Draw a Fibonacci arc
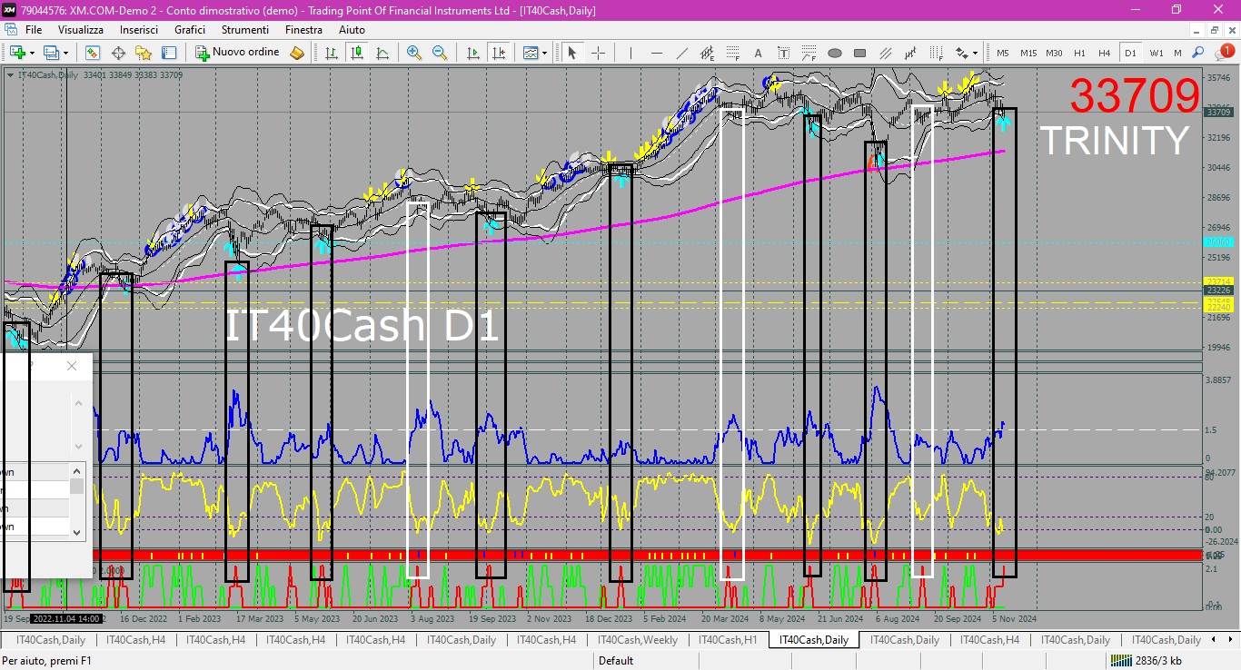Viewport: 1241px width, 670px height. (809, 53)
